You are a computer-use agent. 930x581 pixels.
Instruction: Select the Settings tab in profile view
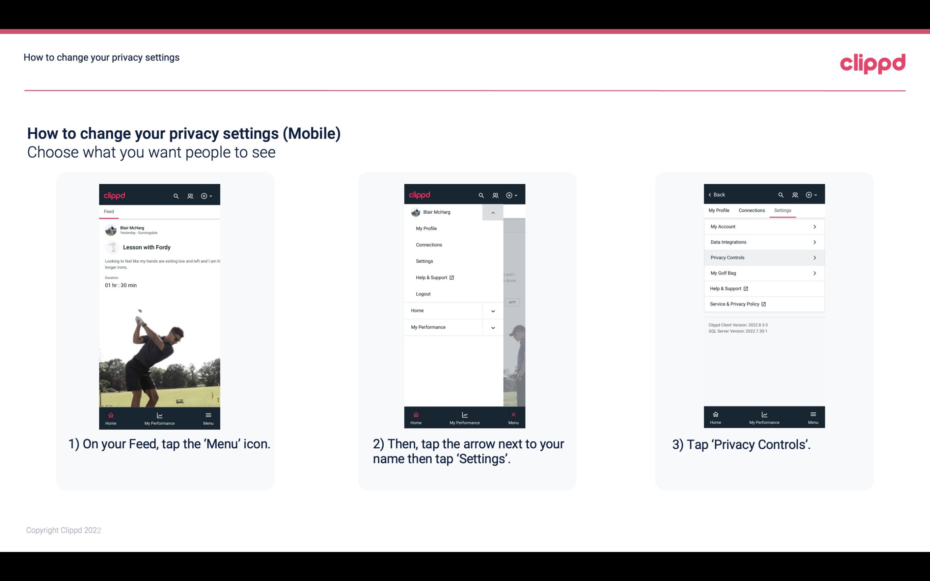pyautogui.click(x=782, y=210)
